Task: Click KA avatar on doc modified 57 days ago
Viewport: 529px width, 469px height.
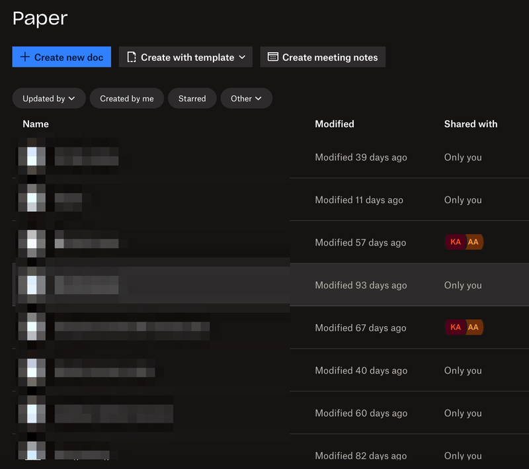Action: pyautogui.click(x=455, y=242)
